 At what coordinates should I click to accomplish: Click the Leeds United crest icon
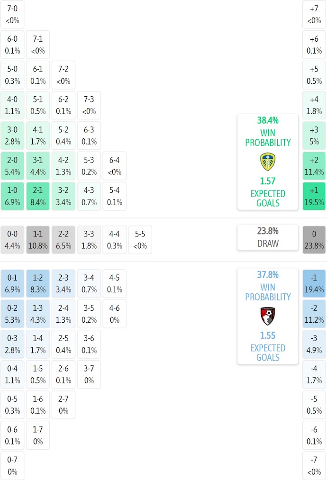click(x=268, y=162)
